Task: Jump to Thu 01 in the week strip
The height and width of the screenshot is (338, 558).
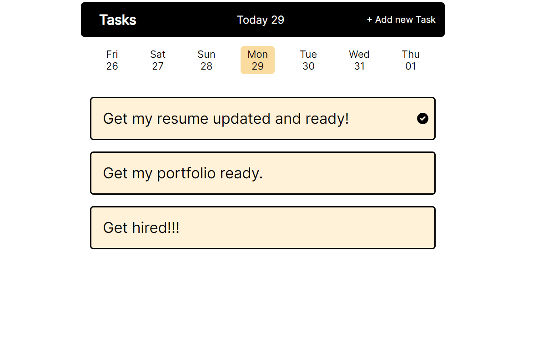Action: coord(411,60)
